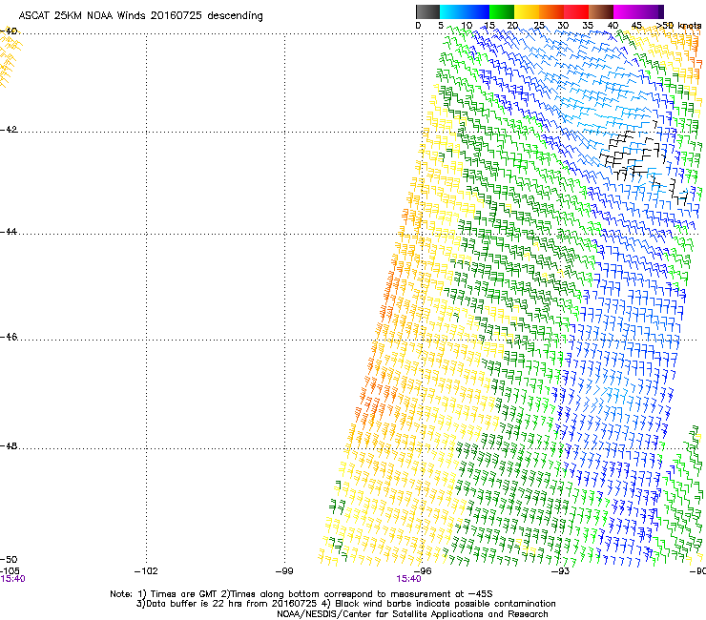Select the gray 0-5 knots color segment
Image resolution: width=706 pixels, height=620 pixels.
click(x=427, y=11)
